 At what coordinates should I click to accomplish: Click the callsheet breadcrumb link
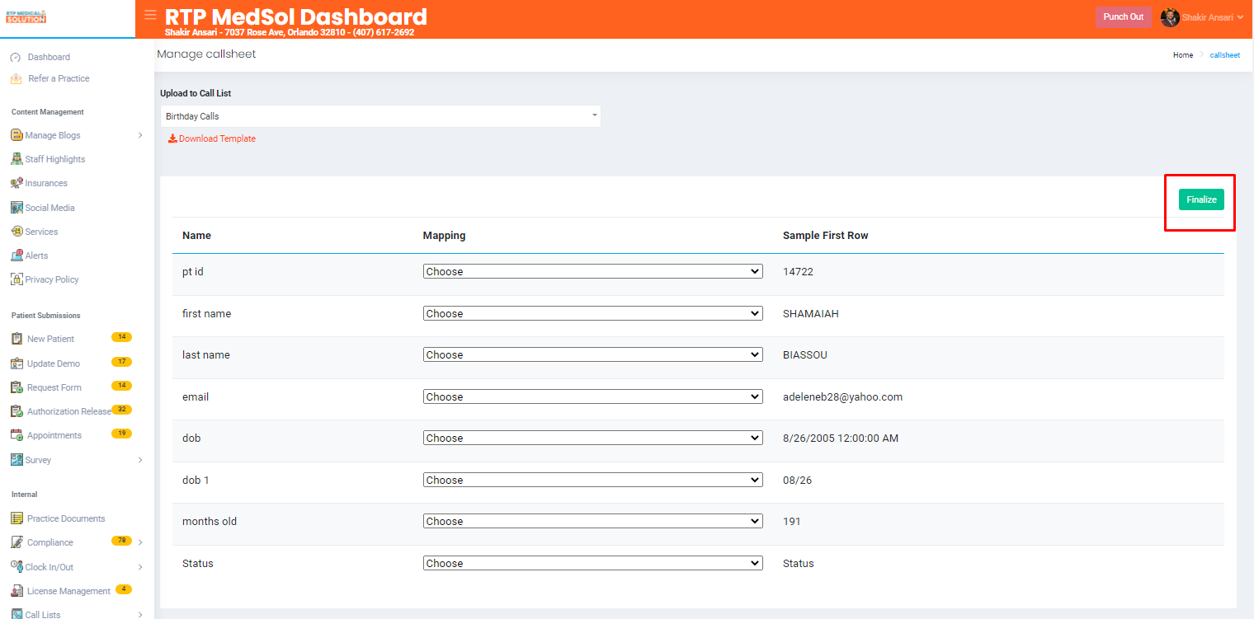1225,55
